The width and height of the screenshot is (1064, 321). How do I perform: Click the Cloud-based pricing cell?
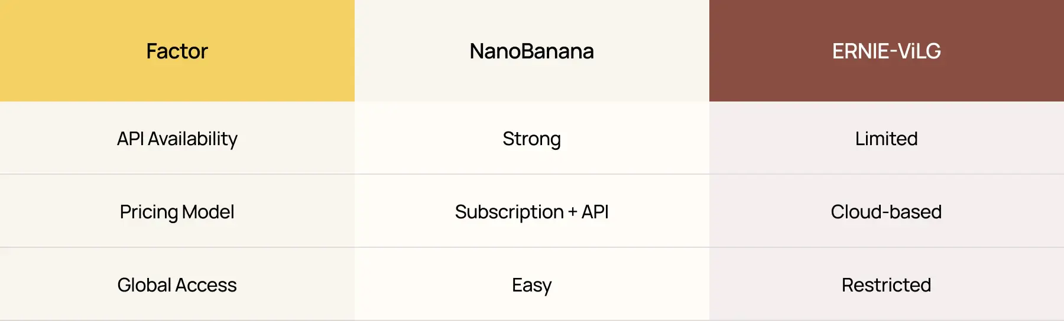[886, 212]
